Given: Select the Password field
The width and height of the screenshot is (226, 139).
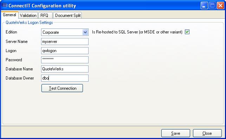Looking at the screenshot, I should point(65,60).
